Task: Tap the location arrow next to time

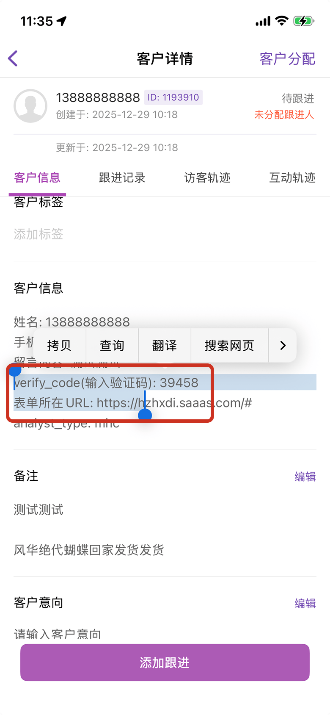Action: (62, 21)
